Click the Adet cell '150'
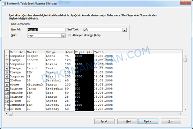Viewport: 193px width, 129px height. [x=70, y=105]
